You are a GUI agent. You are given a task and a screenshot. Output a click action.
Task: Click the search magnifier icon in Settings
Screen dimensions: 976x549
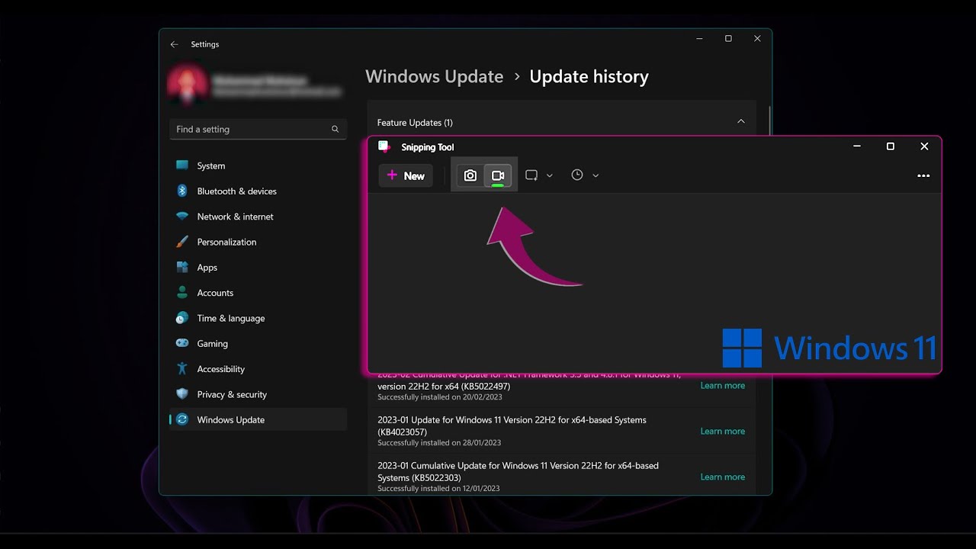click(335, 129)
